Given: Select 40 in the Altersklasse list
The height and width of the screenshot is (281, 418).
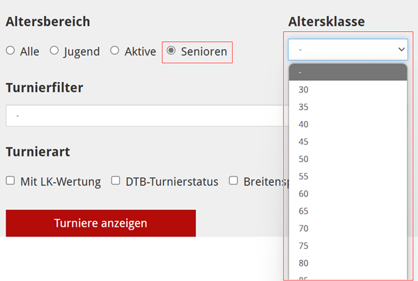Looking at the screenshot, I should [348, 125].
